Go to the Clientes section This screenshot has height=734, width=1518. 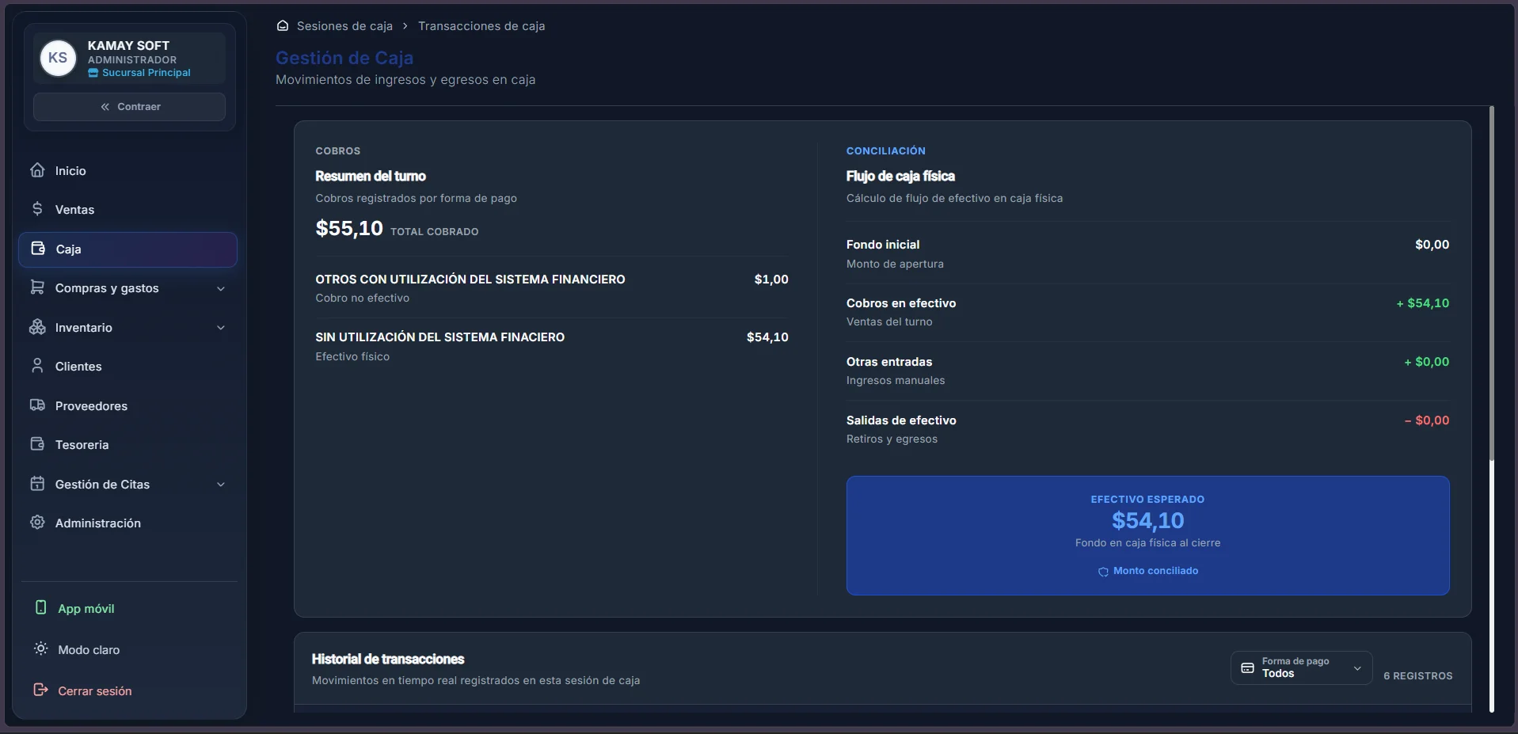point(127,367)
